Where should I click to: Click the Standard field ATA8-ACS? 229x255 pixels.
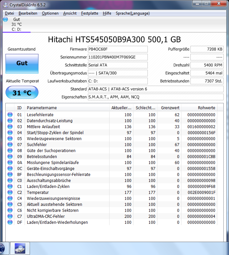pos(156,89)
